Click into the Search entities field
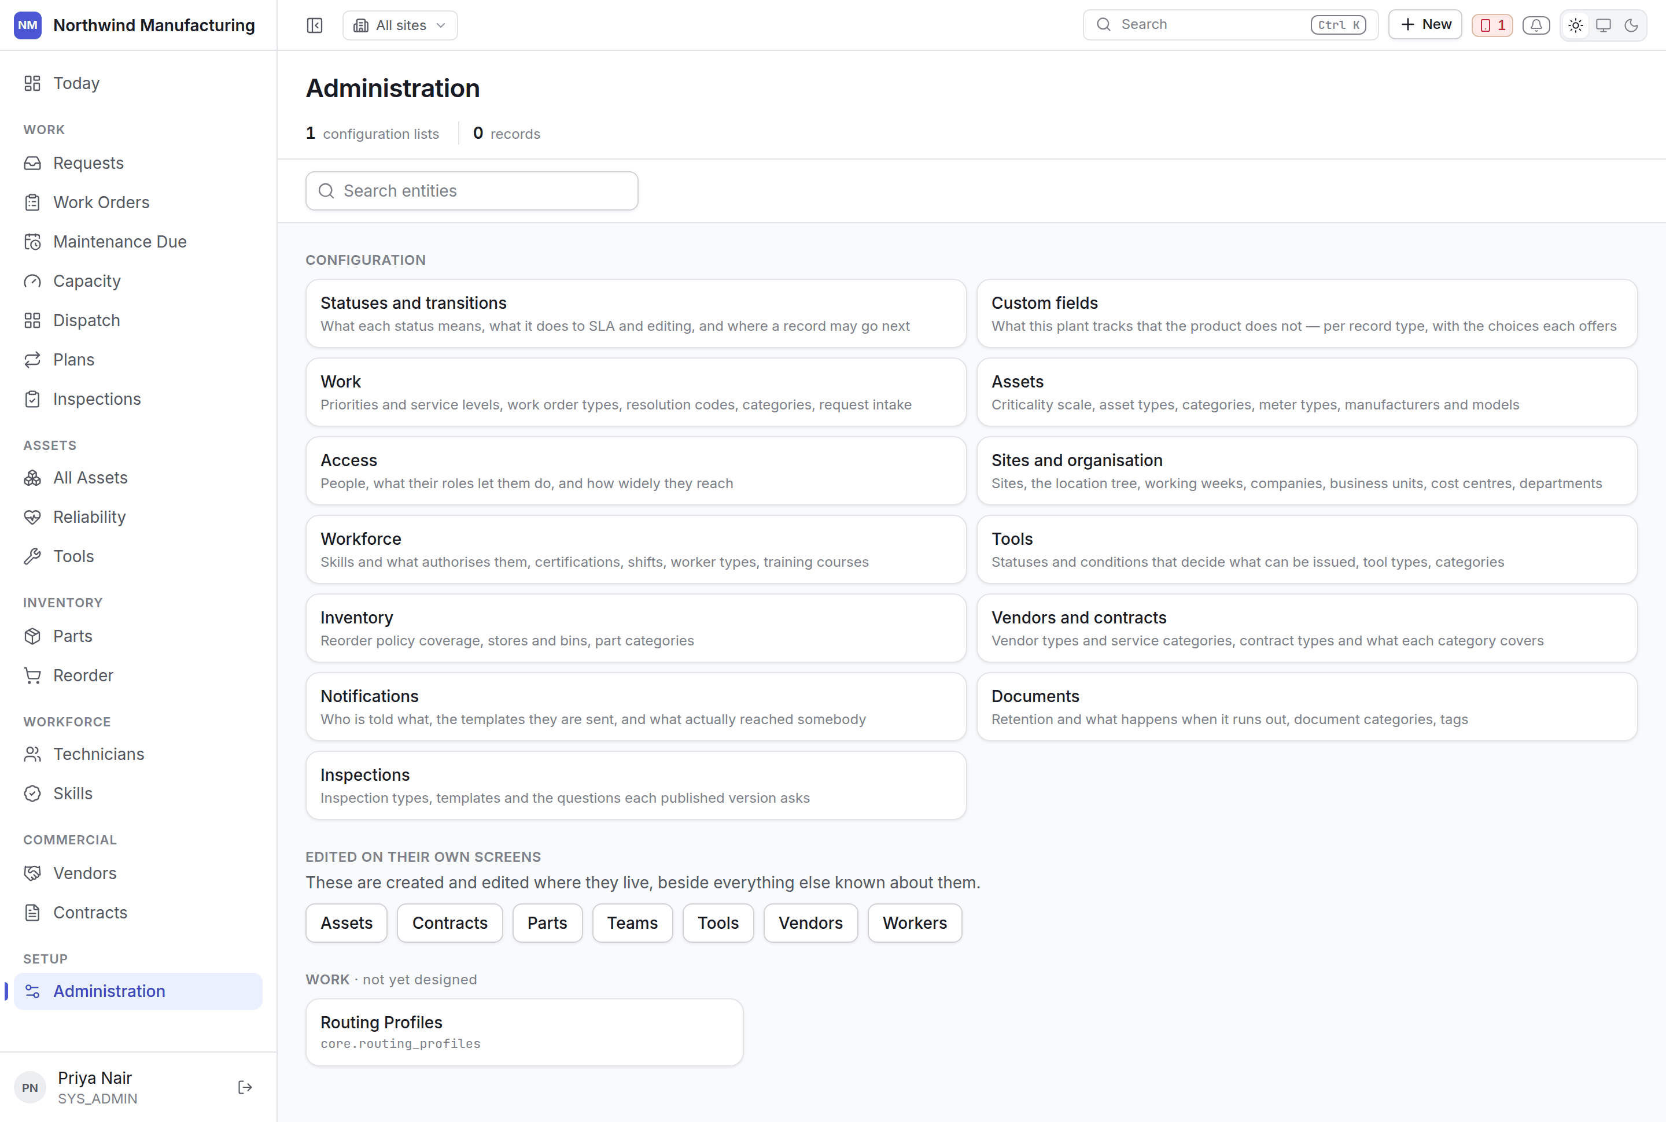 tap(471, 191)
